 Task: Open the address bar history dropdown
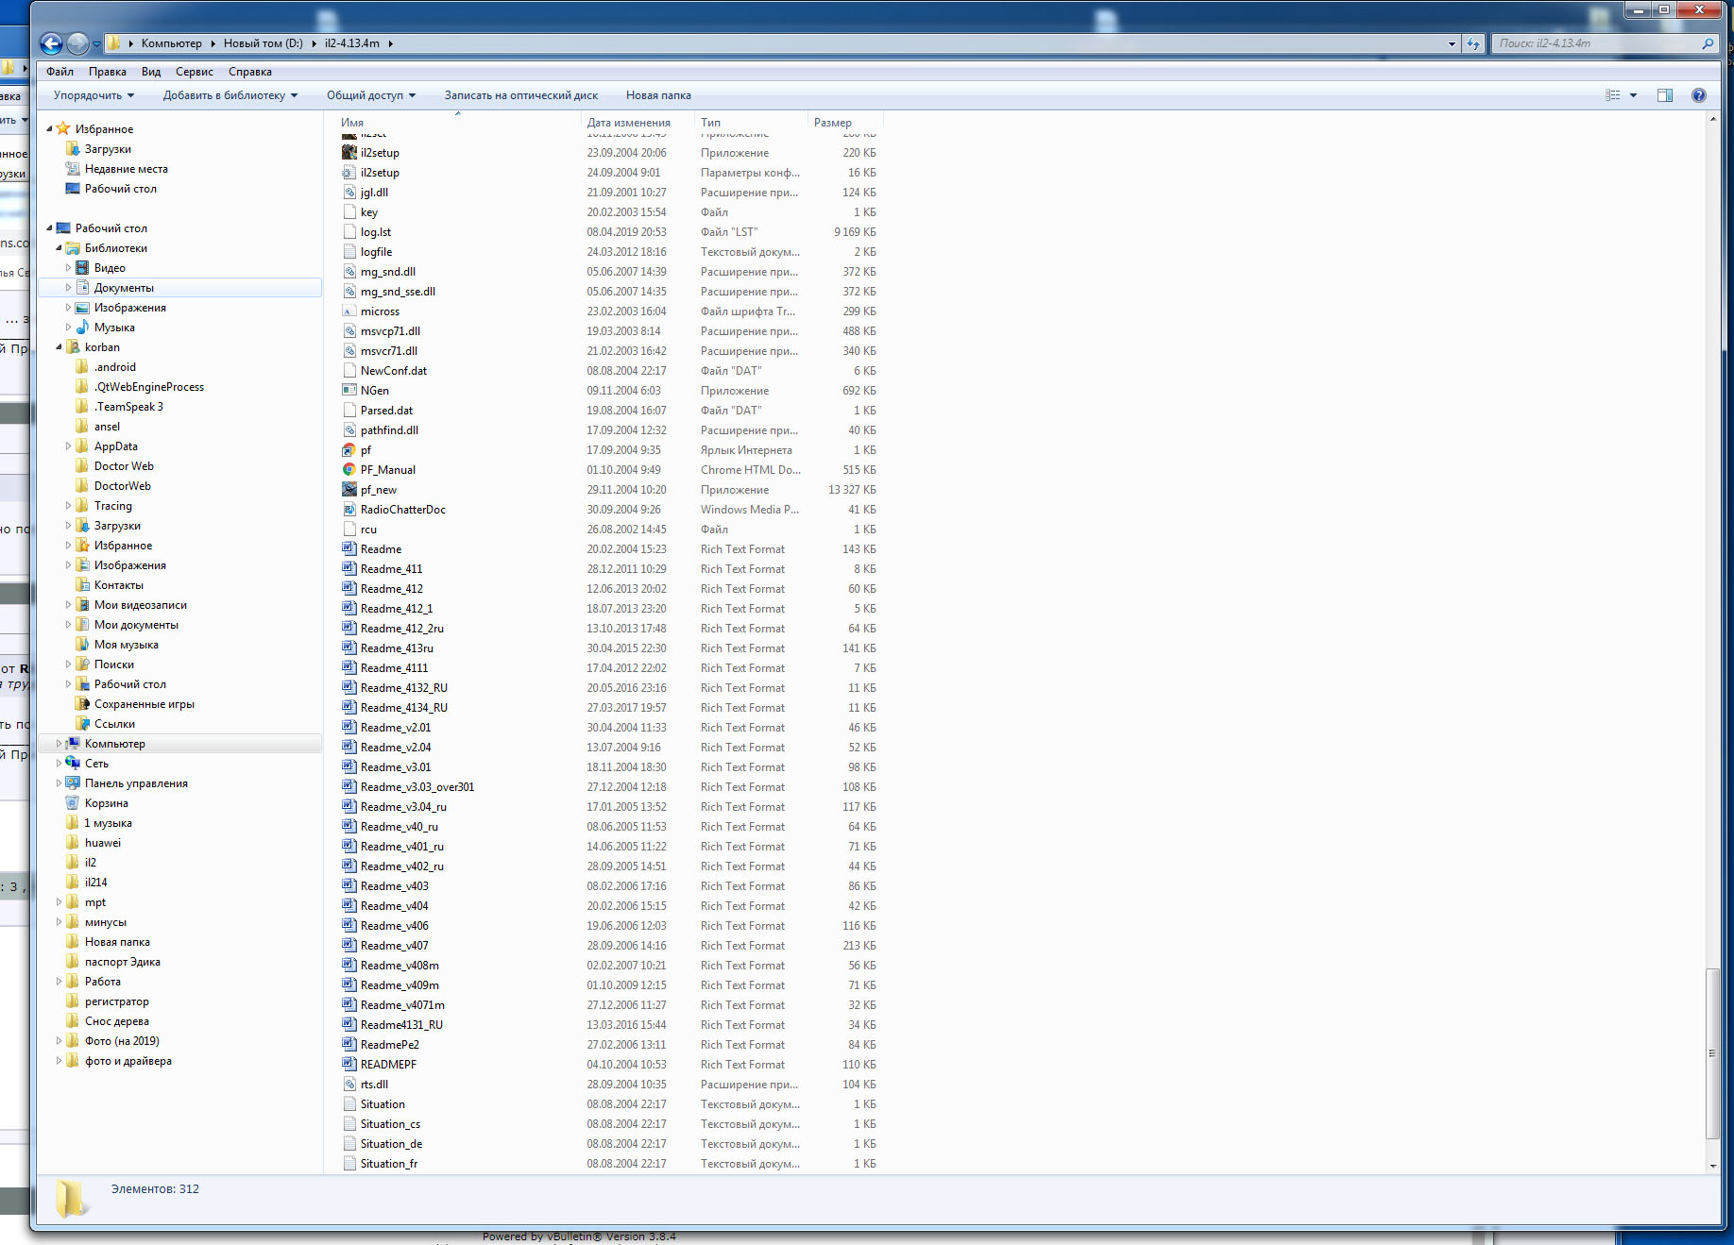point(1452,43)
